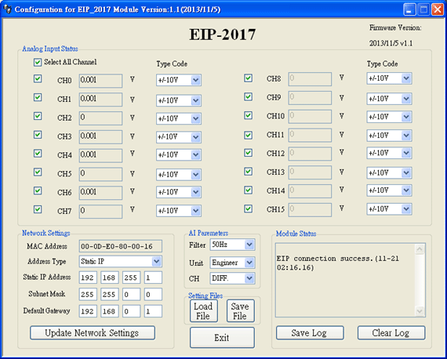The height and width of the screenshot is (359, 447).
Task: Open the Unit Engineer dropdown
Action: pyautogui.click(x=232, y=263)
